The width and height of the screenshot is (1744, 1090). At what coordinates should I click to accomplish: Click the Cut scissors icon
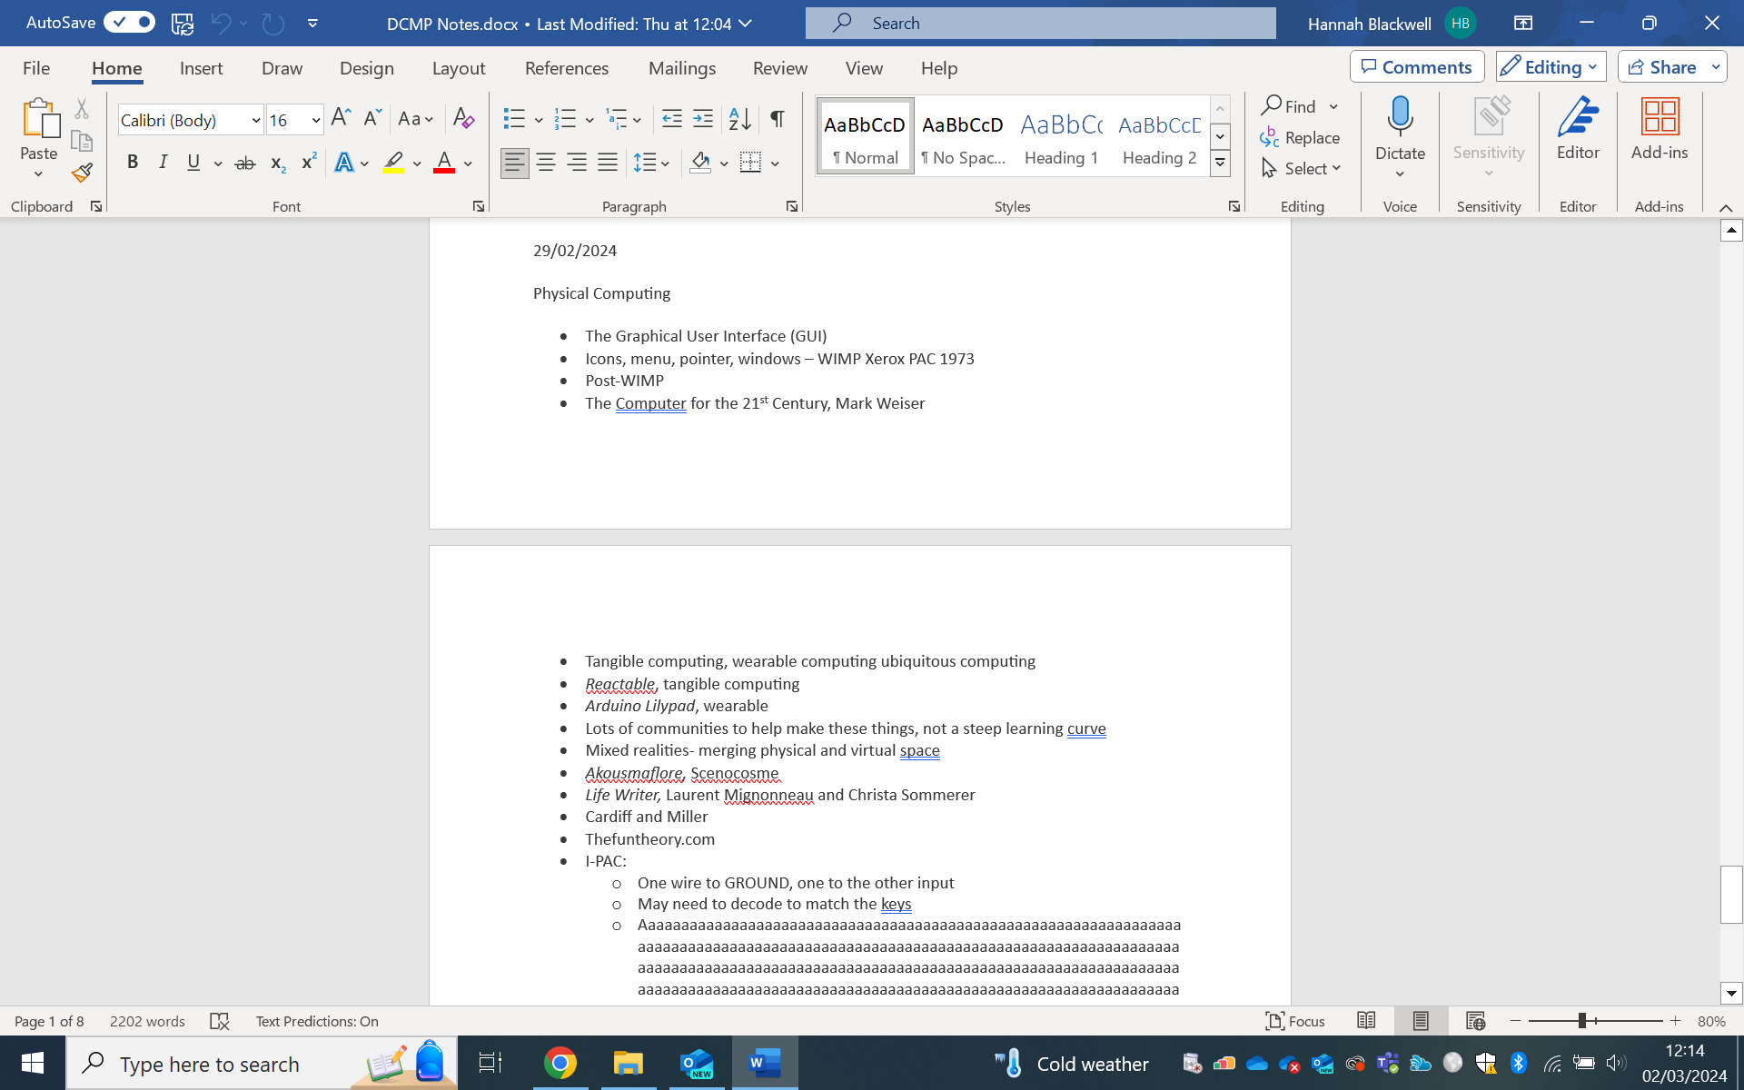click(82, 109)
